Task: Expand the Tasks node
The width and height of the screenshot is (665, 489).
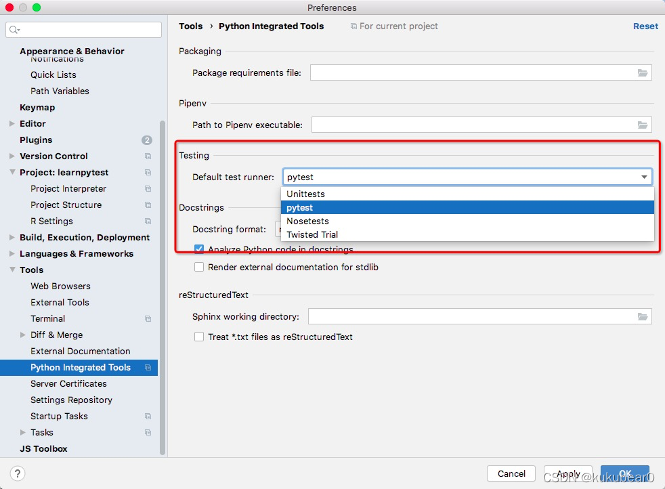Action: click(23, 433)
